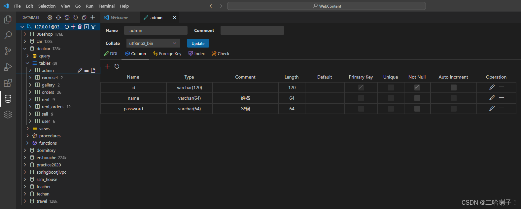
Task: Expand the ershouche database
Action: [25, 157]
